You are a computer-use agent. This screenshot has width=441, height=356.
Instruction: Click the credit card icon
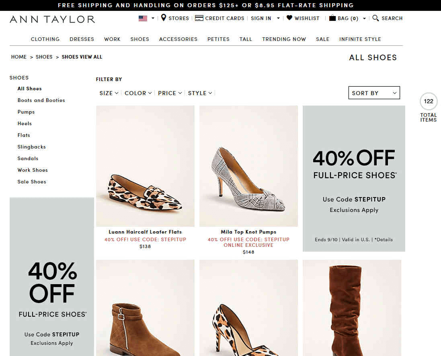click(x=199, y=18)
